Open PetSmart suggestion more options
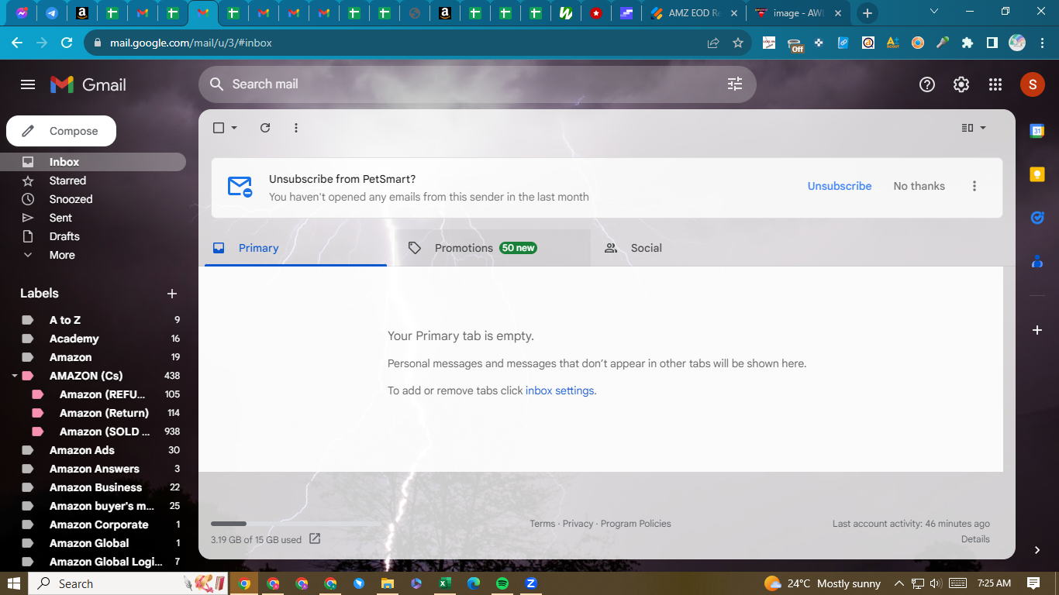This screenshot has width=1059, height=595. [974, 186]
